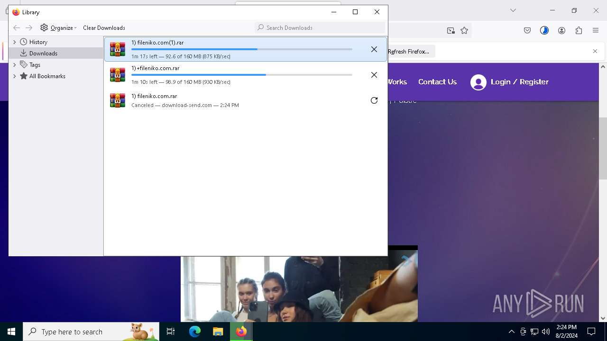Bookmark this page with the star icon
This screenshot has height=341, width=607.
pyautogui.click(x=464, y=30)
